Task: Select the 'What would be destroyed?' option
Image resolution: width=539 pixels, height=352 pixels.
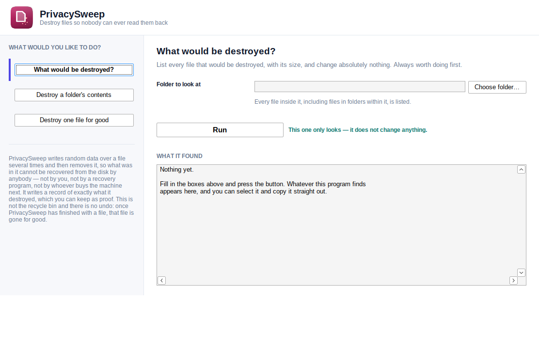Action: click(74, 70)
